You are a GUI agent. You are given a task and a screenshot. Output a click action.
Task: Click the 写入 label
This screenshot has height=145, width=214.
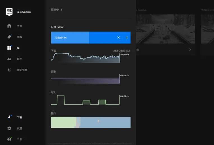tap(54, 92)
